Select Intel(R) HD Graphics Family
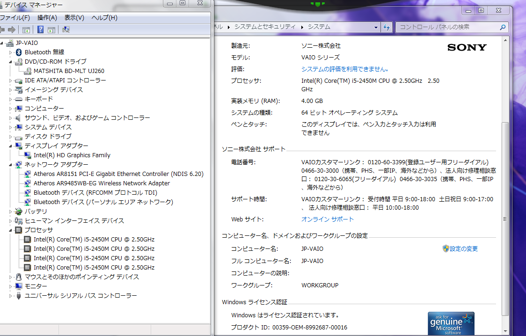Image resolution: width=526 pixels, height=336 pixels. [x=72, y=155]
